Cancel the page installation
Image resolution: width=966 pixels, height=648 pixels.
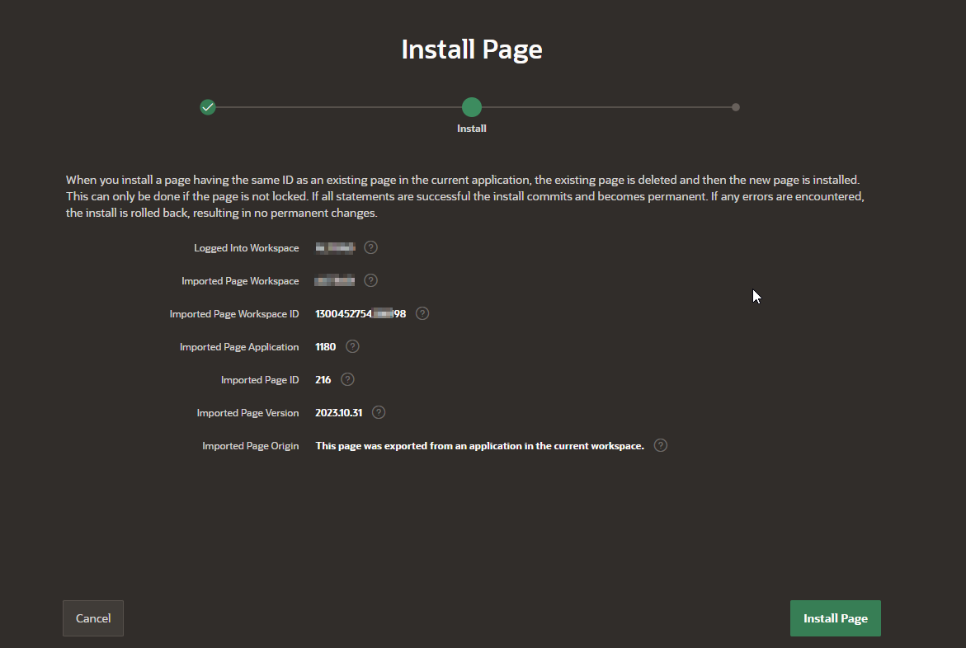point(92,617)
